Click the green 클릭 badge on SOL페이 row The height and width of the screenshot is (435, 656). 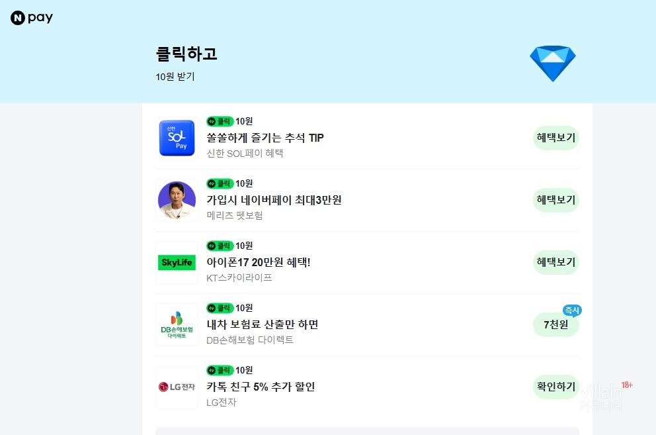pos(220,121)
